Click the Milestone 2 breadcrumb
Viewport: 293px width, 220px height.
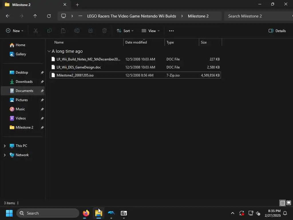[x=198, y=16]
